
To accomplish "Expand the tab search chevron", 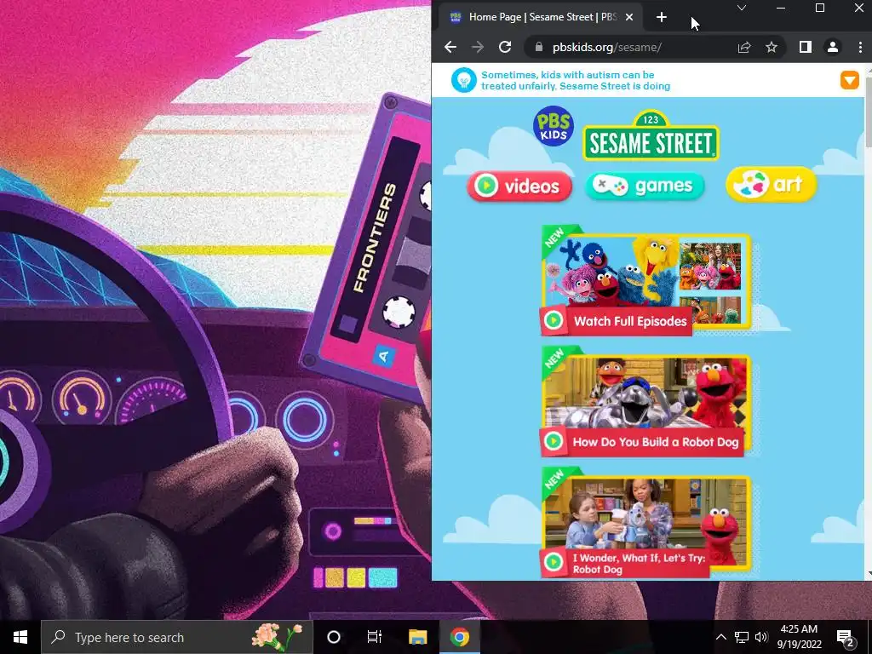I will coord(742,8).
